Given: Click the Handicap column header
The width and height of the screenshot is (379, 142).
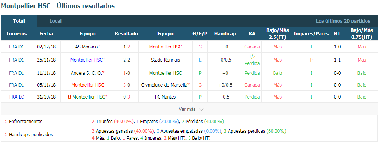Looking at the screenshot, I should coord(225,34).
